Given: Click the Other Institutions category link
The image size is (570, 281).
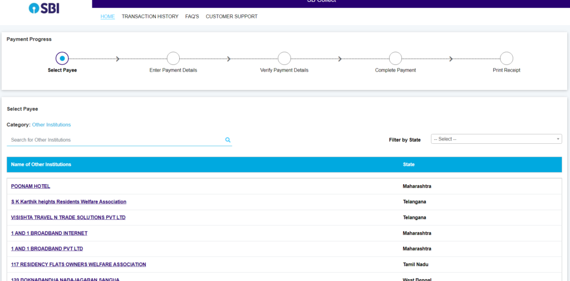Looking at the screenshot, I should pos(52,125).
